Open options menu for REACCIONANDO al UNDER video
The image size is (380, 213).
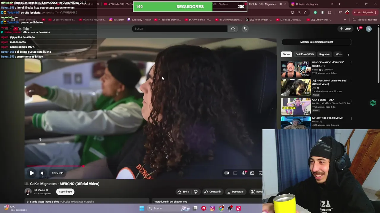pos(351,63)
